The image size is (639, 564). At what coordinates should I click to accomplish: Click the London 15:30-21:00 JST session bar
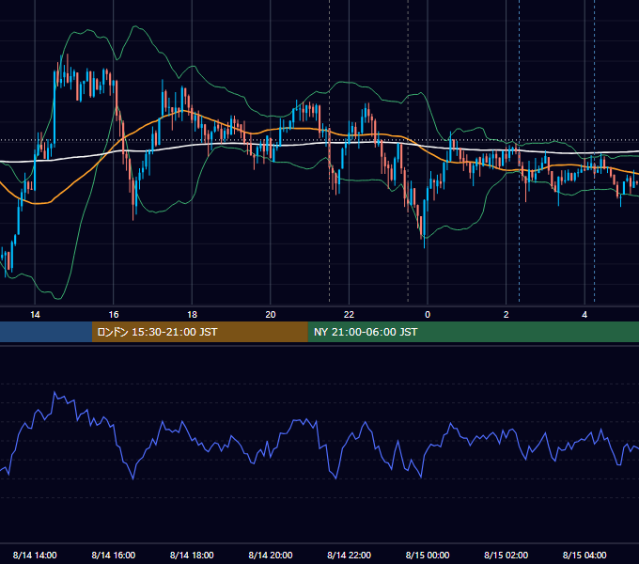(x=199, y=332)
